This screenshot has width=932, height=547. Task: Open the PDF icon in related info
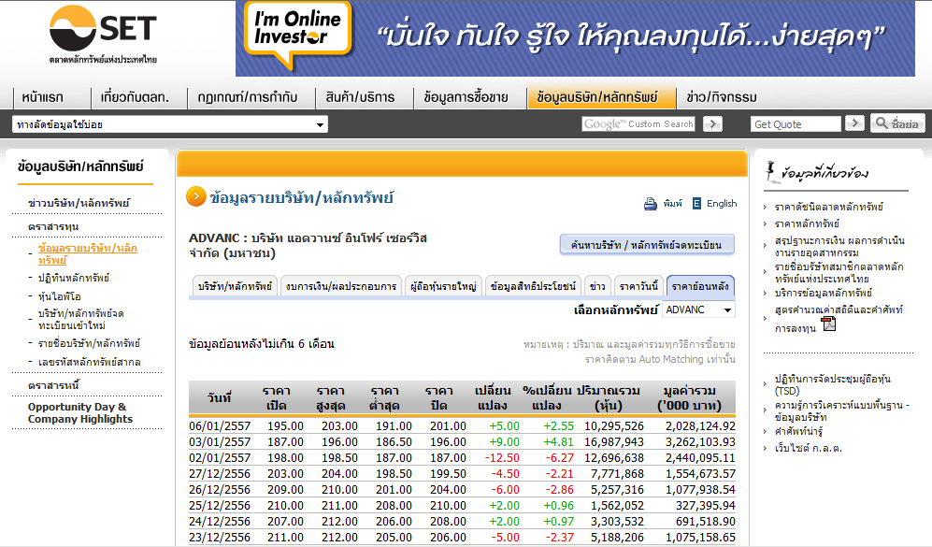(x=828, y=324)
